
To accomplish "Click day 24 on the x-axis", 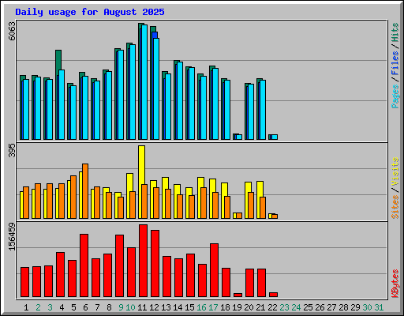I will click(x=296, y=307).
